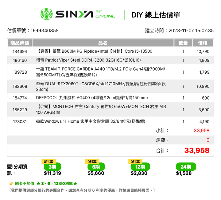Click price 1,809
The image size is (221, 200).
pyautogui.click(x=204, y=60)
